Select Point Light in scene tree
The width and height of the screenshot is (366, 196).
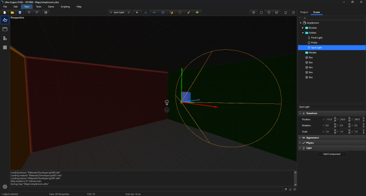(x=316, y=38)
